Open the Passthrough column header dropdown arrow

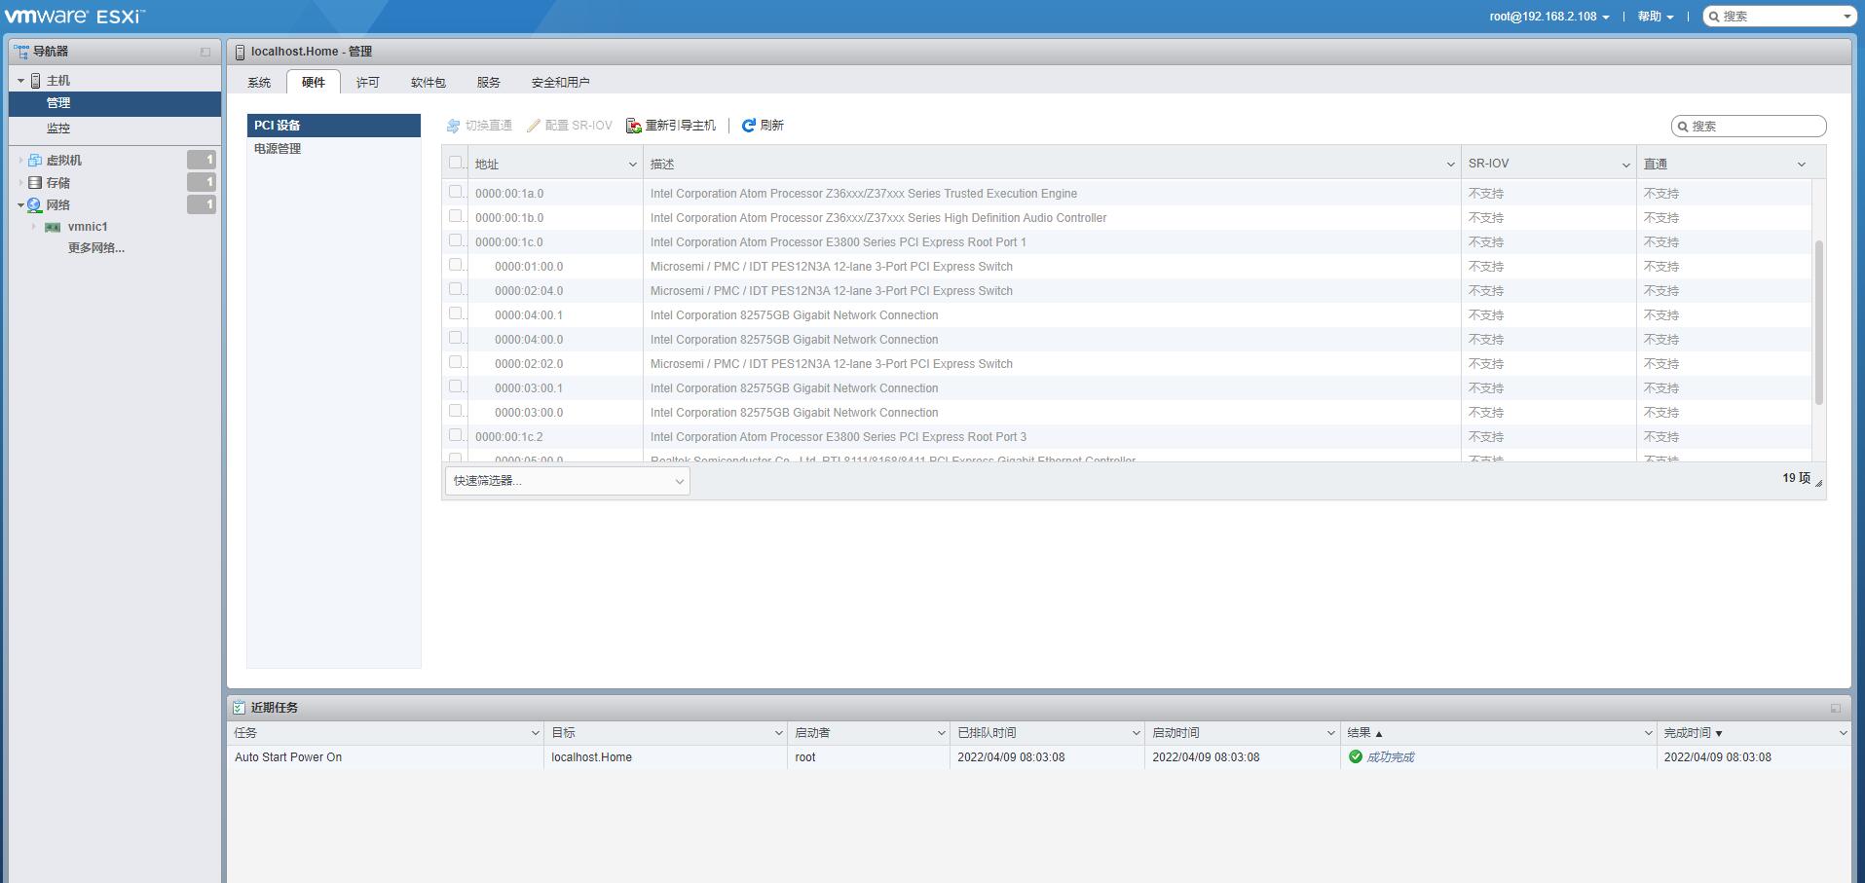click(x=1801, y=165)
